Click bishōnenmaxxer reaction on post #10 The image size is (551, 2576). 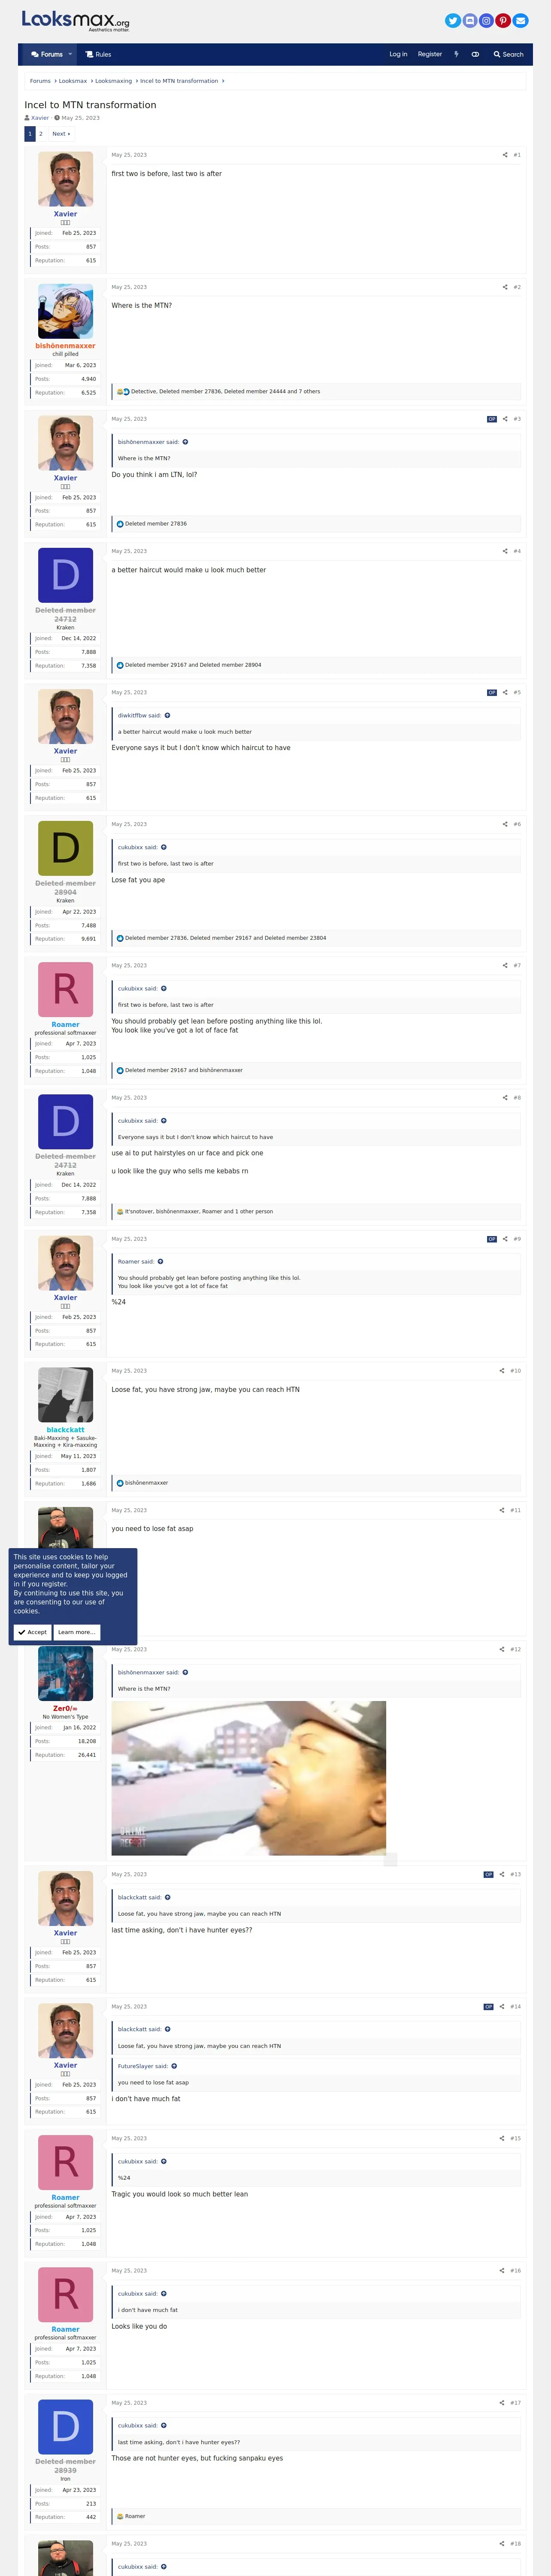pos(146,1483)
